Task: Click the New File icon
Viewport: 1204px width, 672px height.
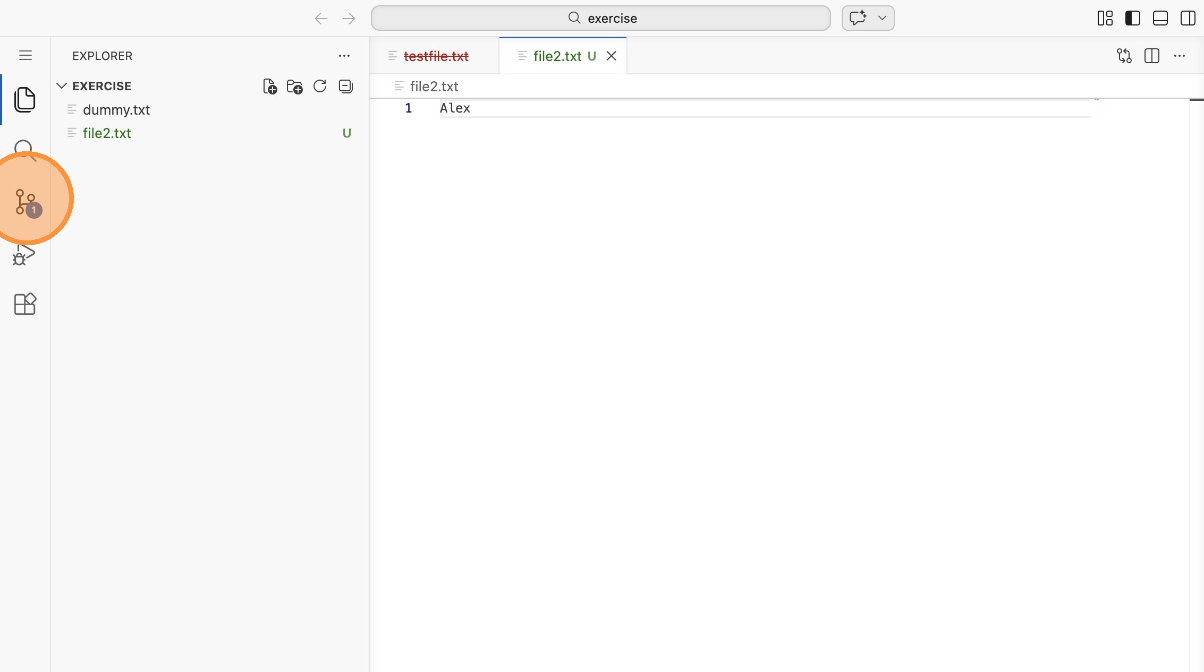Action: click(270, 87)
